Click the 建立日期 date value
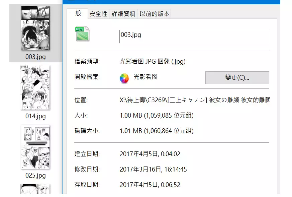The height and width of the screenshot is (197, 292). pos(149,154)
